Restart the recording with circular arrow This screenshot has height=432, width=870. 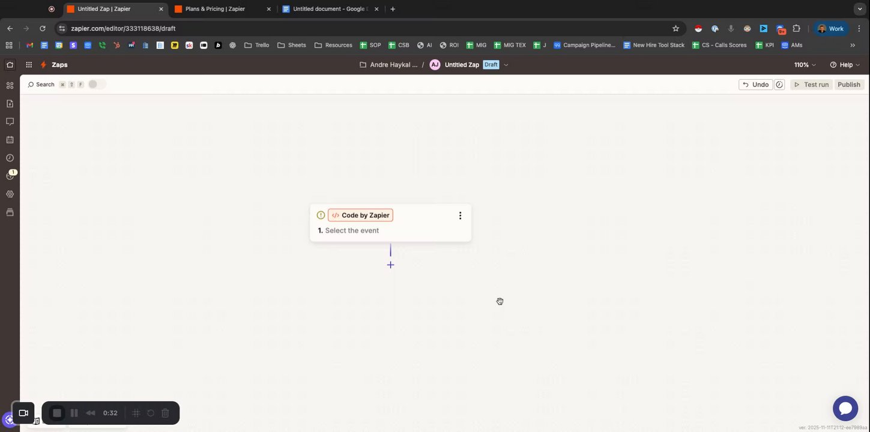tap(151, 413)
